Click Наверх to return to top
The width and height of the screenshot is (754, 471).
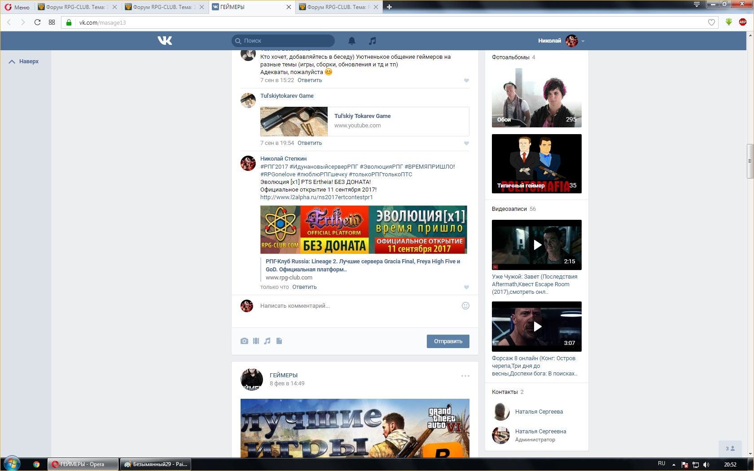tap(24, 61)
